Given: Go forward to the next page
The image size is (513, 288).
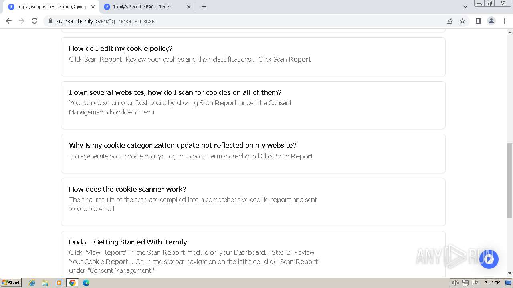Looking at the screenshot, I should pos(22,21).
